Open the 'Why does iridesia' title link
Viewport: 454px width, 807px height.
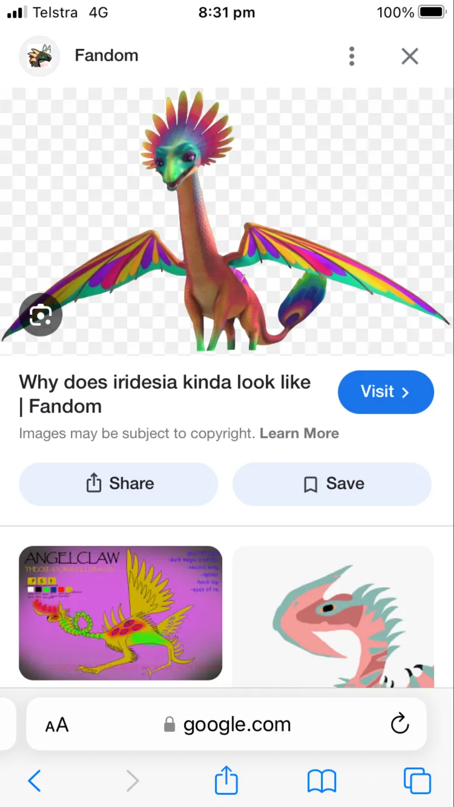coord(165,394)
